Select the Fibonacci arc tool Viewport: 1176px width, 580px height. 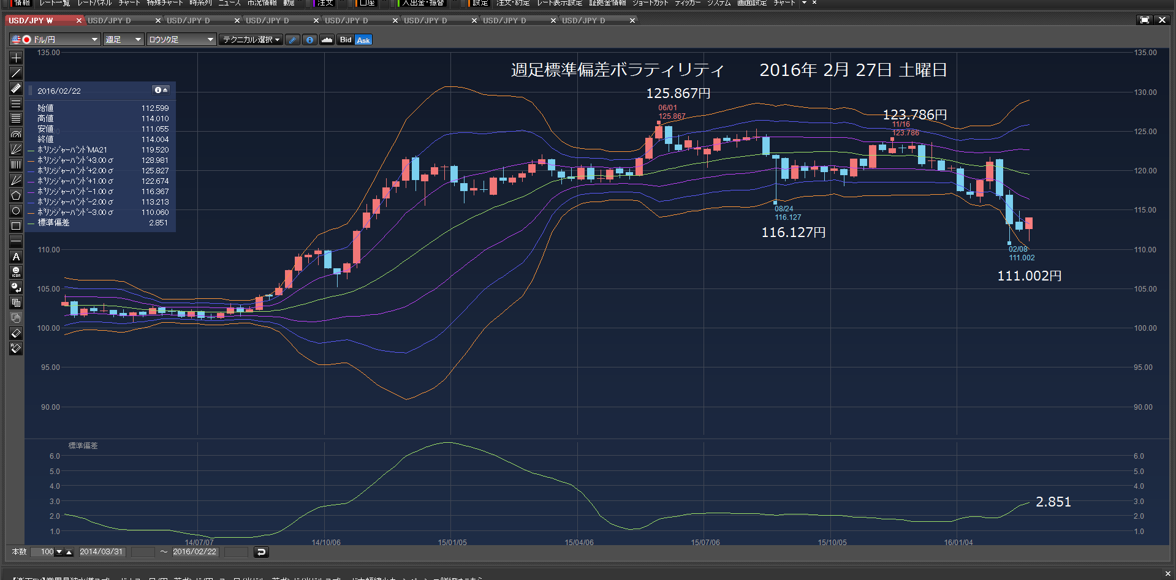pos(16,134)
